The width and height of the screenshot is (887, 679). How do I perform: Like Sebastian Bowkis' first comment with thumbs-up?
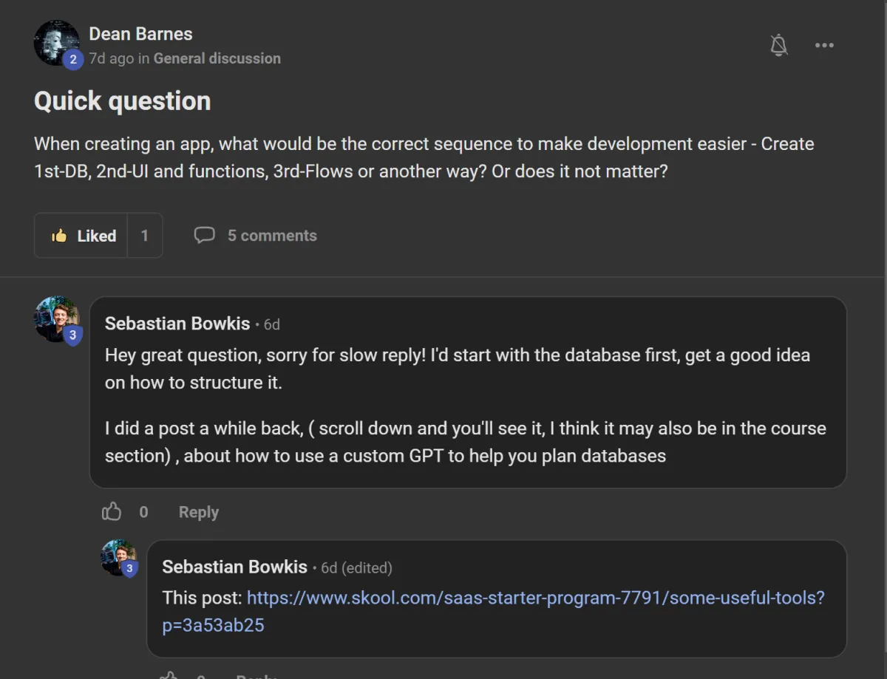pos(112,511)
